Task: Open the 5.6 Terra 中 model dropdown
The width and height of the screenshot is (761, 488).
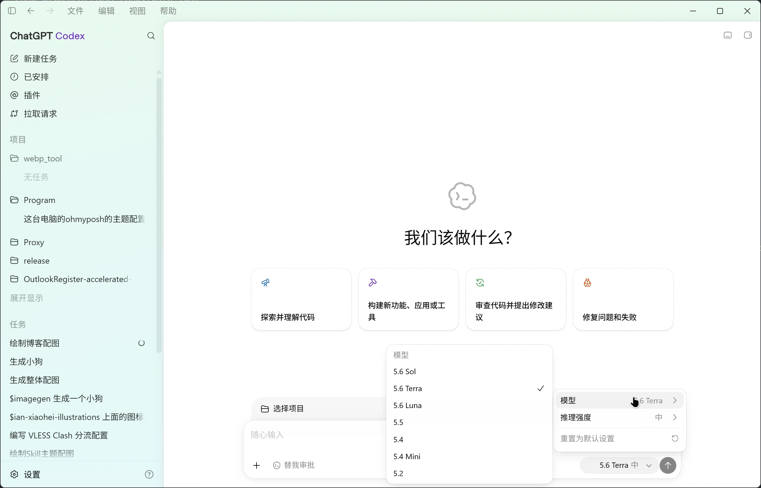Action: [619, 465]
